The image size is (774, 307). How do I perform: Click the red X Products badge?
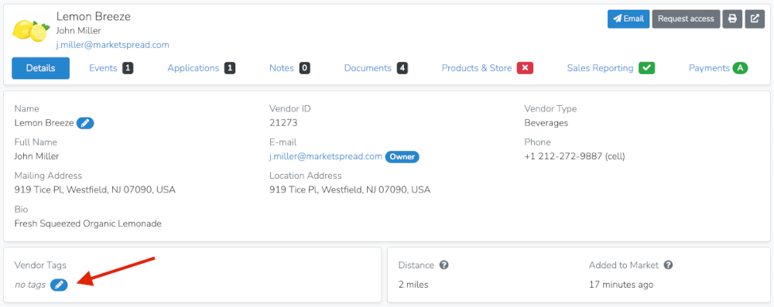point(526,68)
